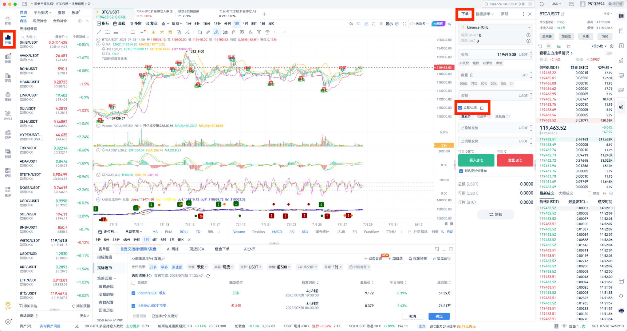Screen dimensions: 627x331
Task: Click the plus icon beside 可用(USDT)
Action: click(528, 35)
